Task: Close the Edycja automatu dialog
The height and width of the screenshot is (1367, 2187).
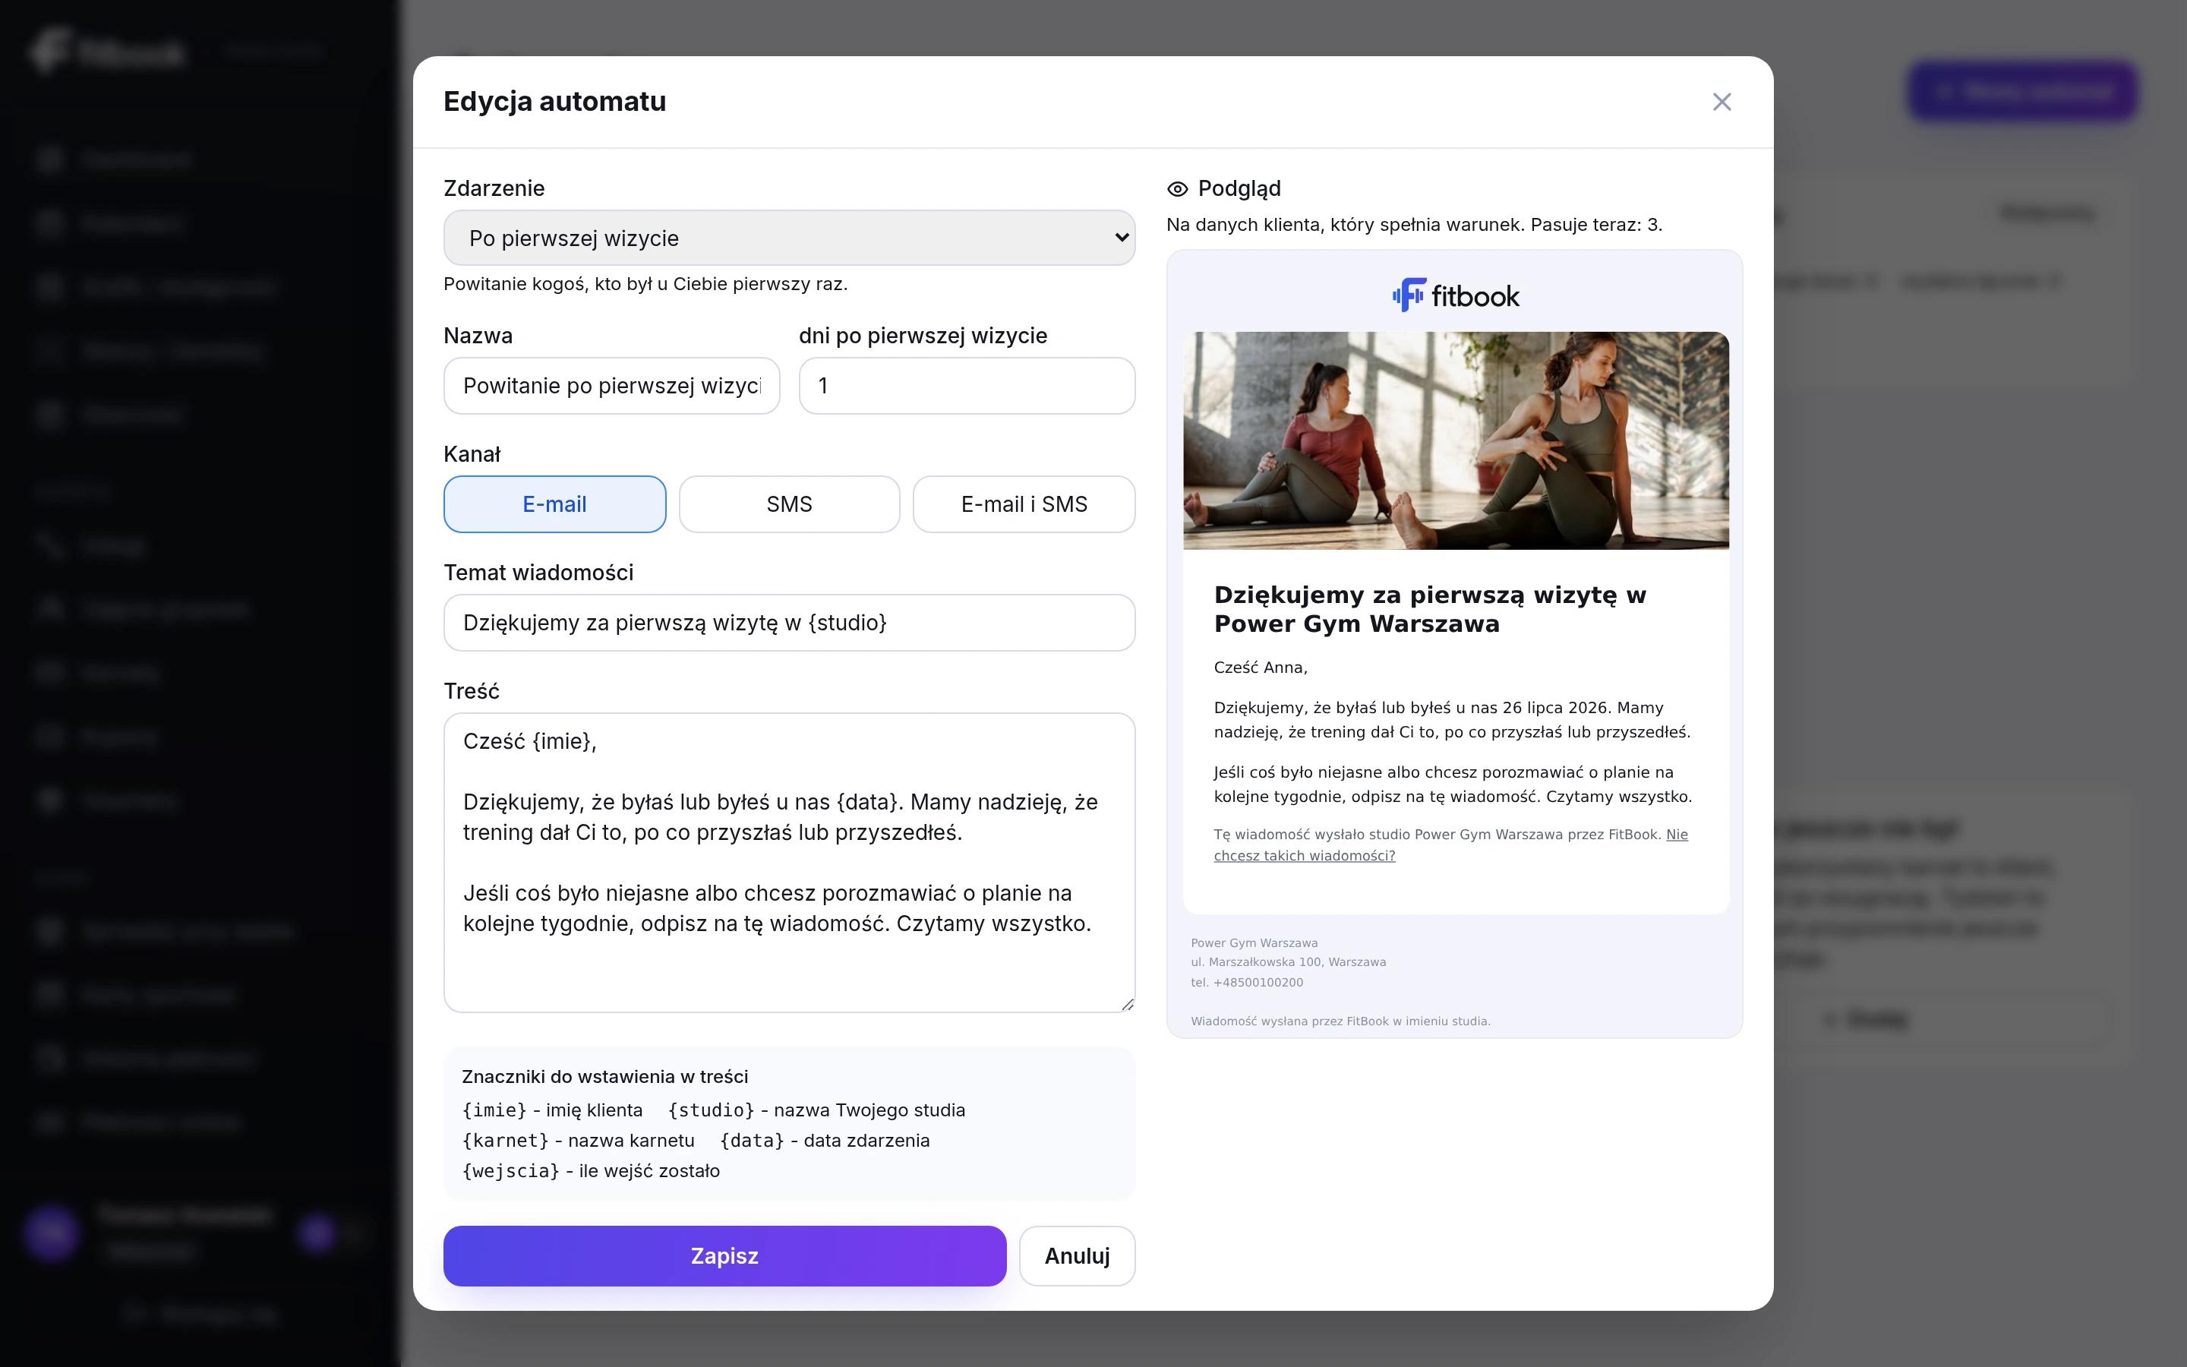Action: point(1722,101)
